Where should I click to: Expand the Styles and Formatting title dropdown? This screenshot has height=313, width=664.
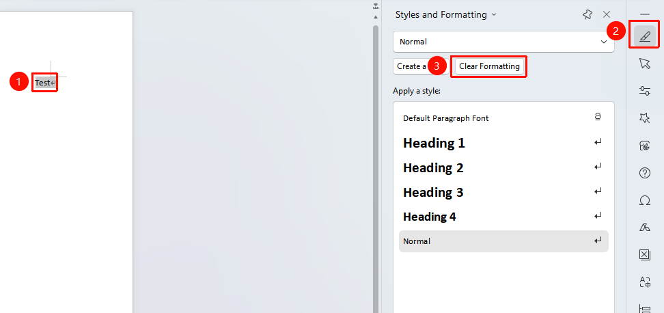pyautogui.click(x=494, y=14)
